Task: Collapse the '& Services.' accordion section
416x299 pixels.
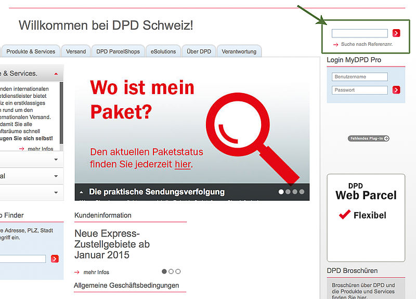Action: (x=56, y=73)
